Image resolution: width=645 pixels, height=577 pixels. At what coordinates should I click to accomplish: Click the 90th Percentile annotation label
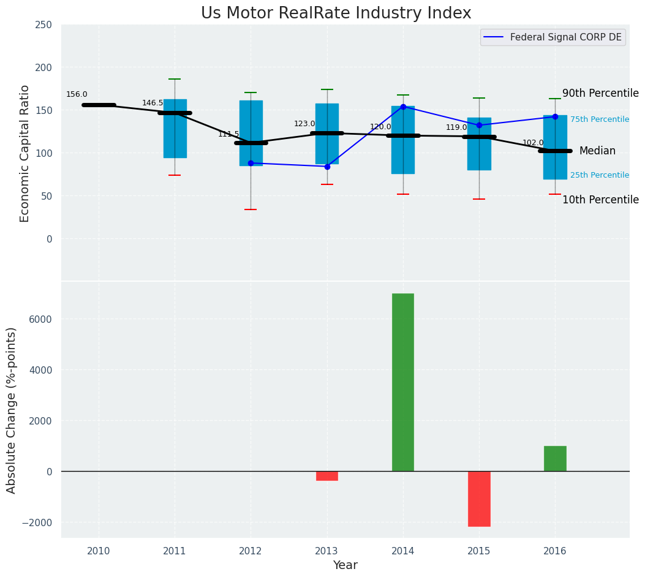600,94
